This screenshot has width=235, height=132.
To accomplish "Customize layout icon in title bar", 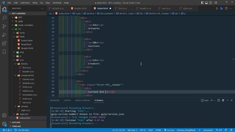I will [x=216, y=3].
